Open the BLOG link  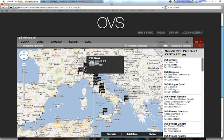click(88, 42)
